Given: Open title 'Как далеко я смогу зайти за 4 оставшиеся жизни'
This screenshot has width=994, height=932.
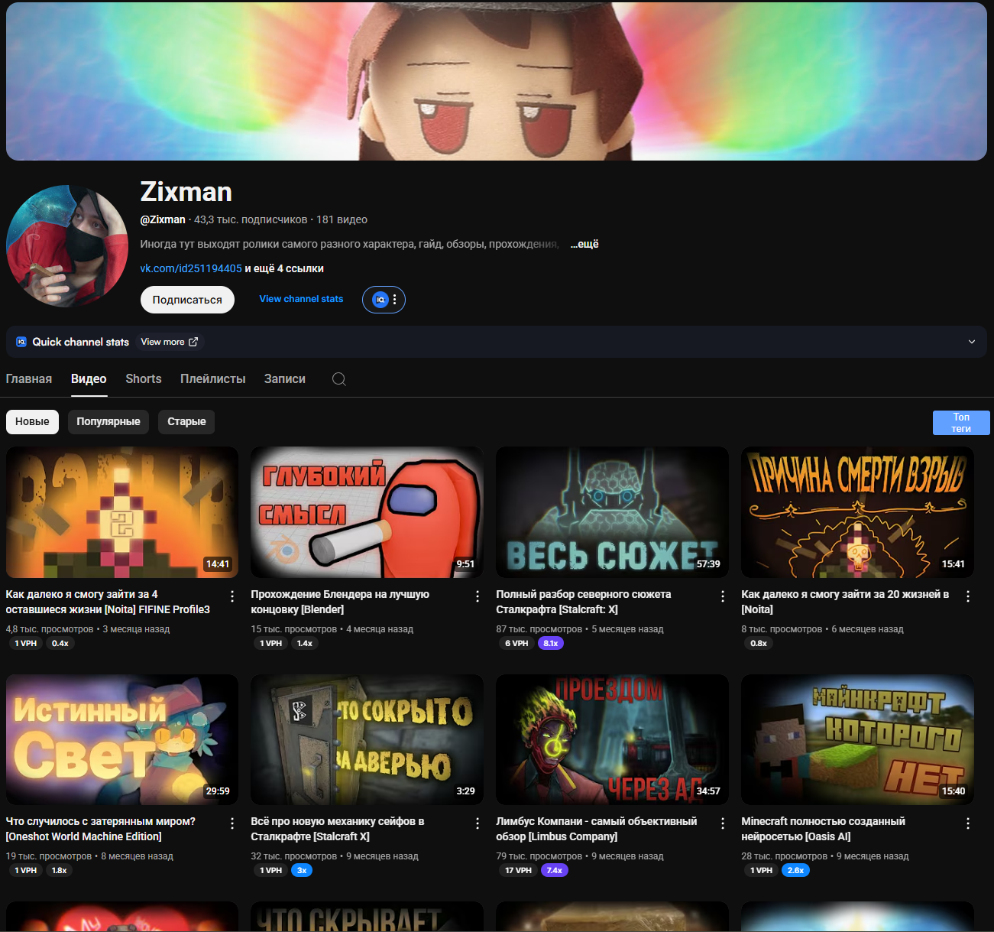Looking at the screenshot, I should pos(108,602).
